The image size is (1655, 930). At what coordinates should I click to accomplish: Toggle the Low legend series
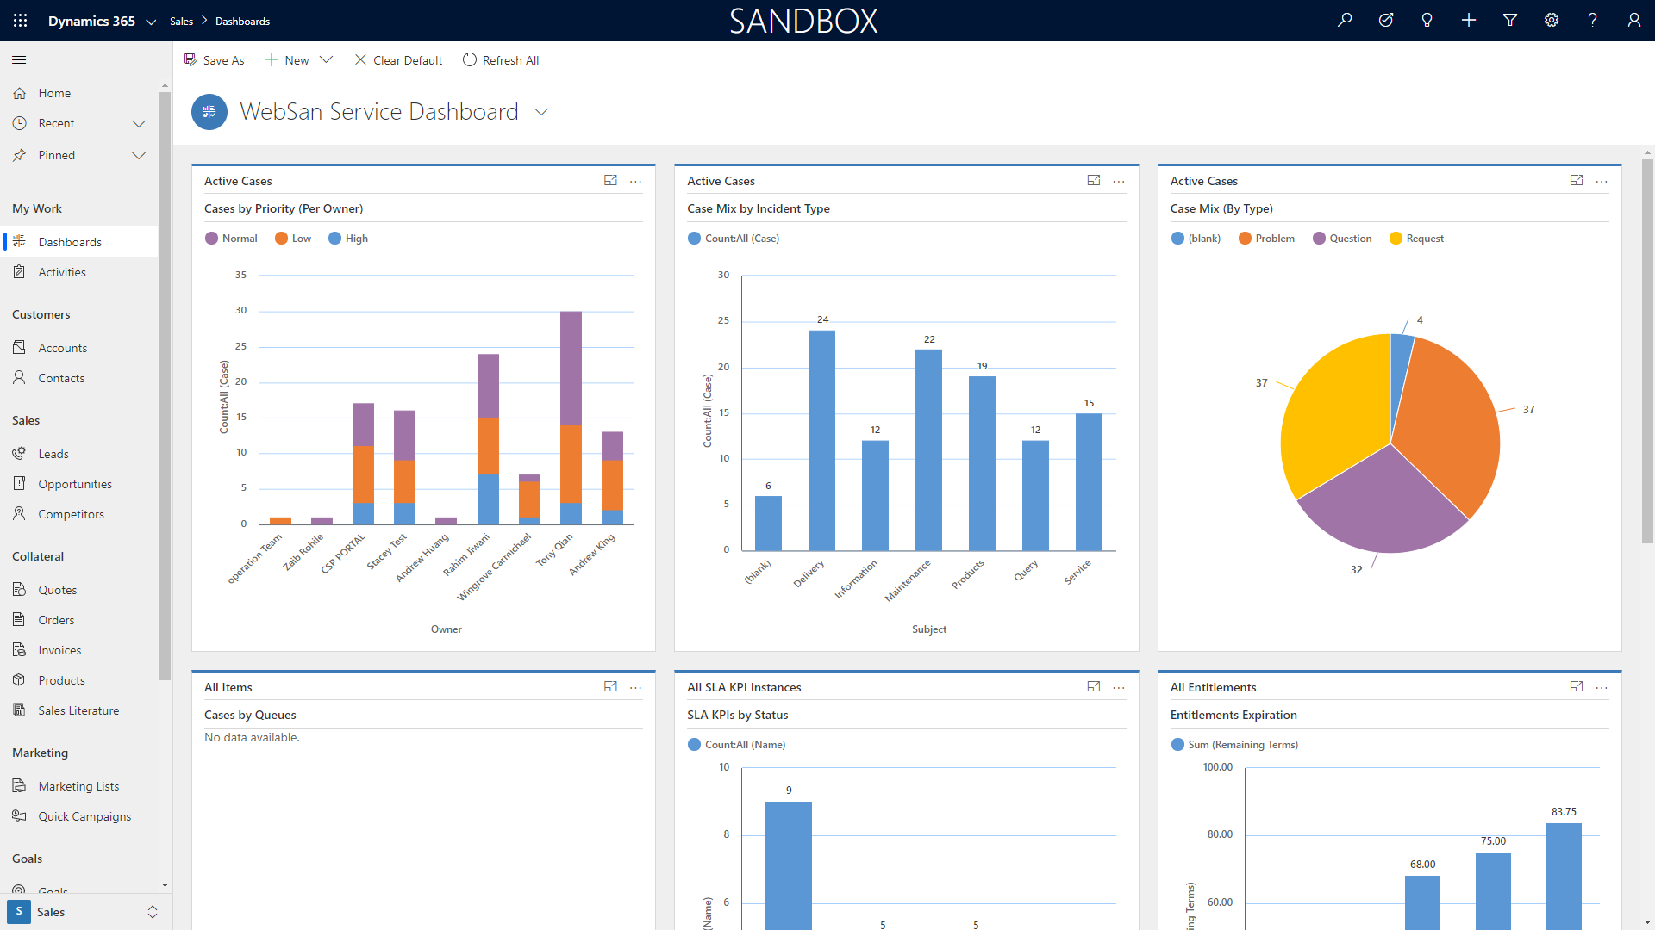(293, 239)
